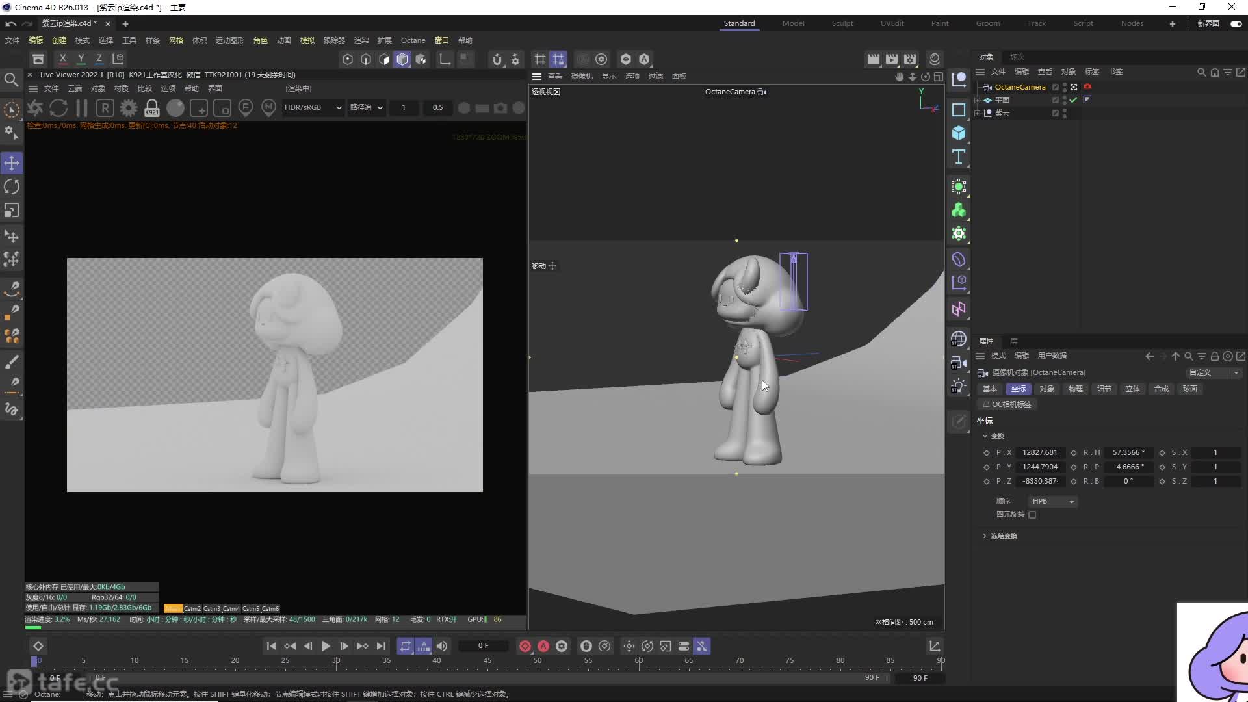The image size is (1248, 702).
Task: Click frame 45 on the timeline ruler
Action: [x=487, y=660]
